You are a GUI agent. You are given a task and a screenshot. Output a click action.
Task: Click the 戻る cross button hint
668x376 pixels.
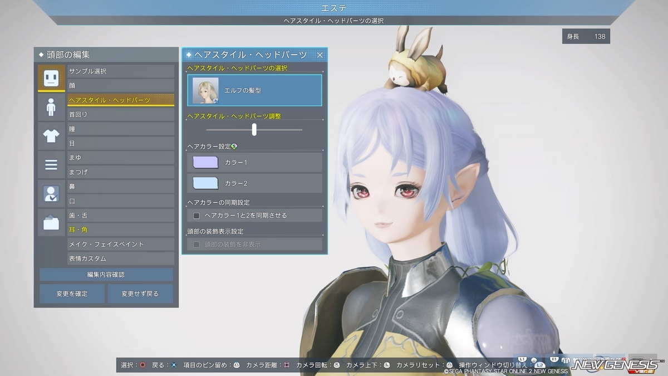coord(164,365)
